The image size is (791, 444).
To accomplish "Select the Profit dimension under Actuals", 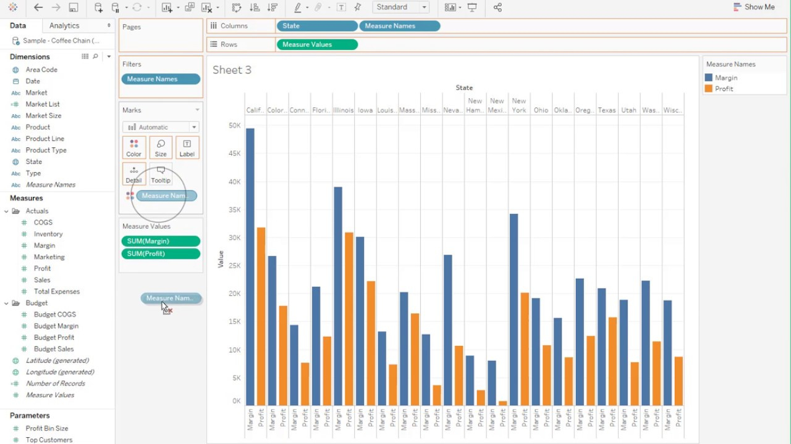I will pyautogui.click(x=42, y=268).
